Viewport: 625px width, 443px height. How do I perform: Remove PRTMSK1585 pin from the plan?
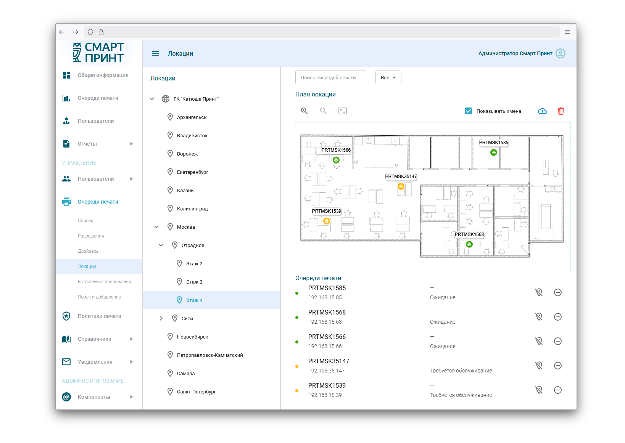[x=539, y=292]
